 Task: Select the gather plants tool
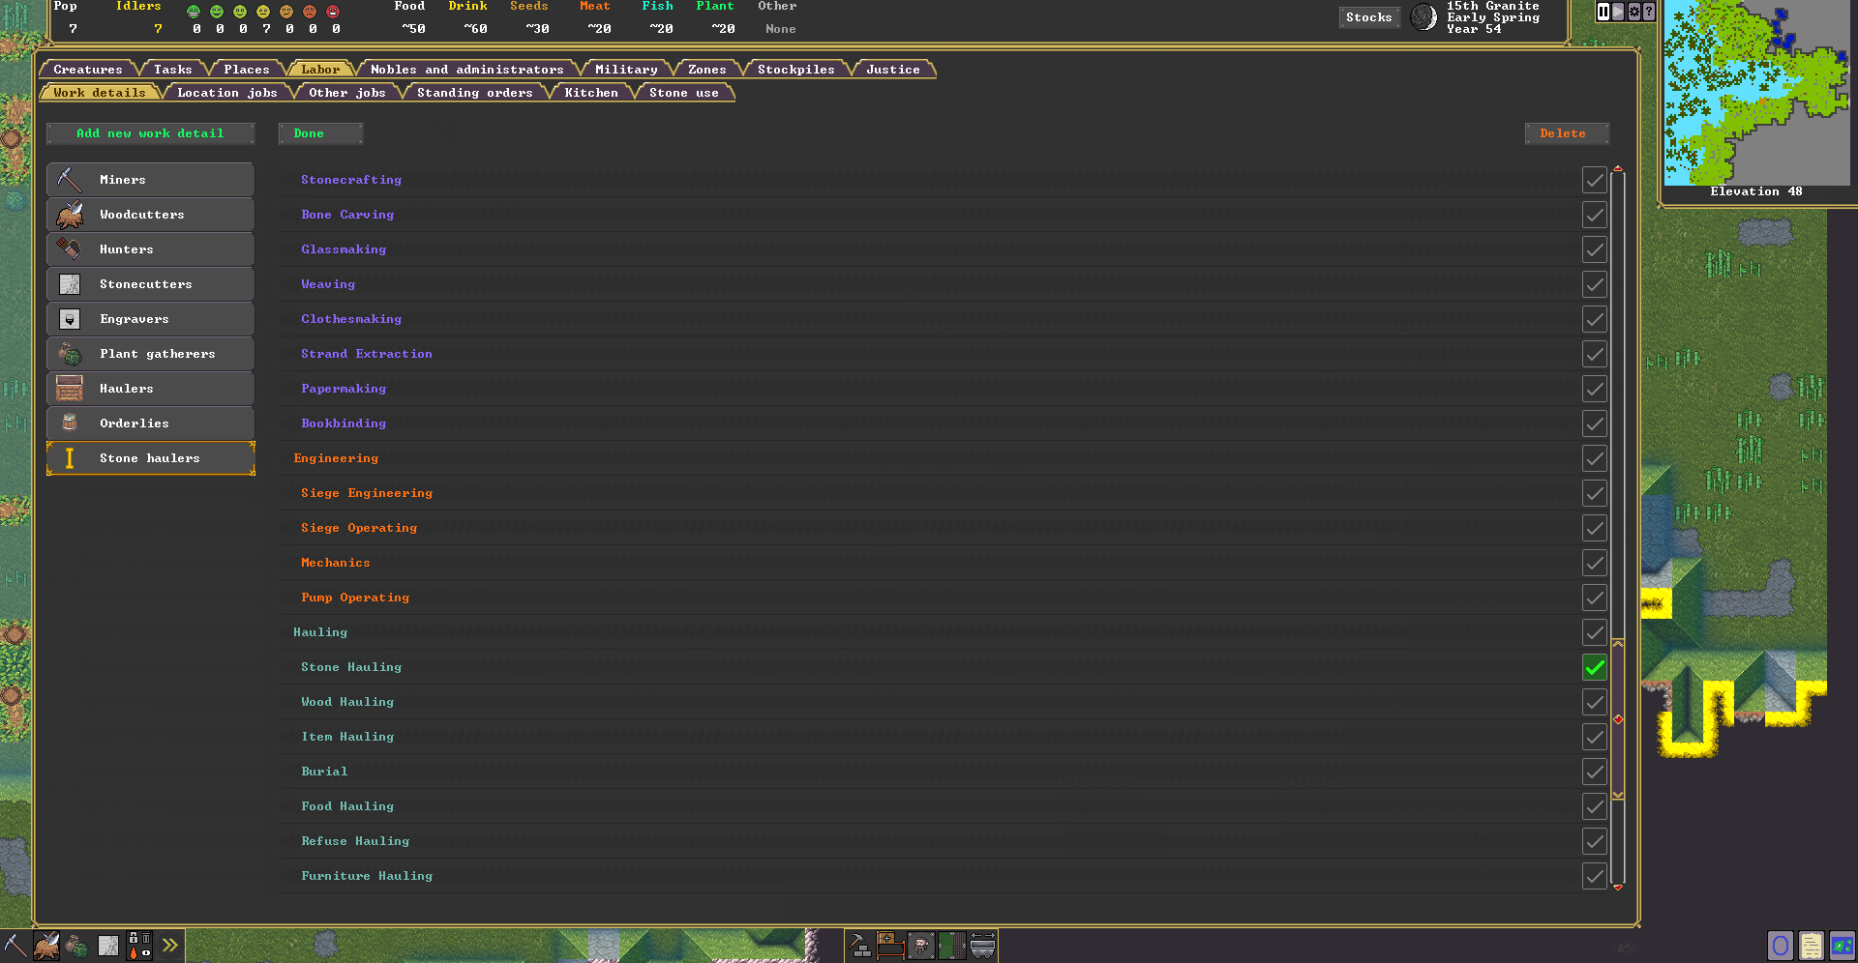[x=77, y=945]
